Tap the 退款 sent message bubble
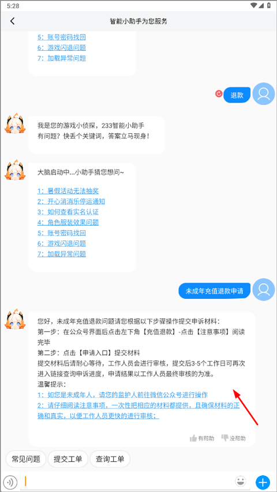The image size is (277, 492). click(x=237, y=95)
